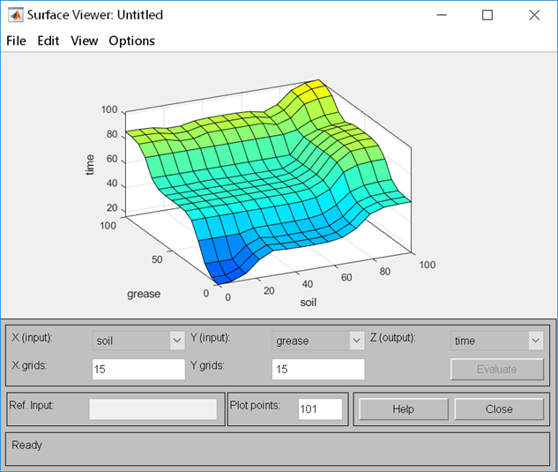The width and height of the screenshot is (558, 472).
Task: Open the File menu
Action: pos(16,41)
